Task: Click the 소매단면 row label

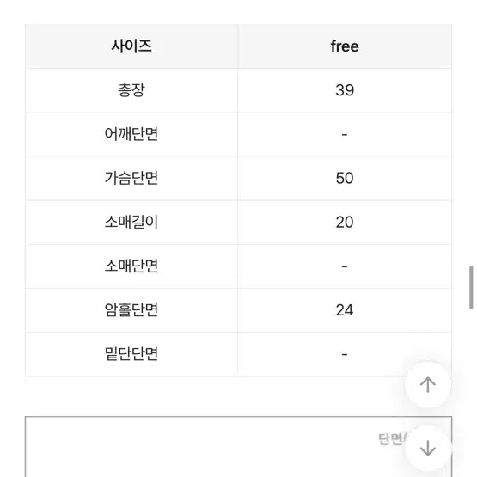Action: pyautogui.click(x=131, y=266)
